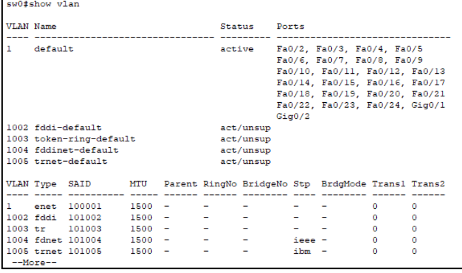Screen dimensions: 462x273
Task: Click the Fa0/2 port entry
Action: pyautogui.click(x=288, y=50)
